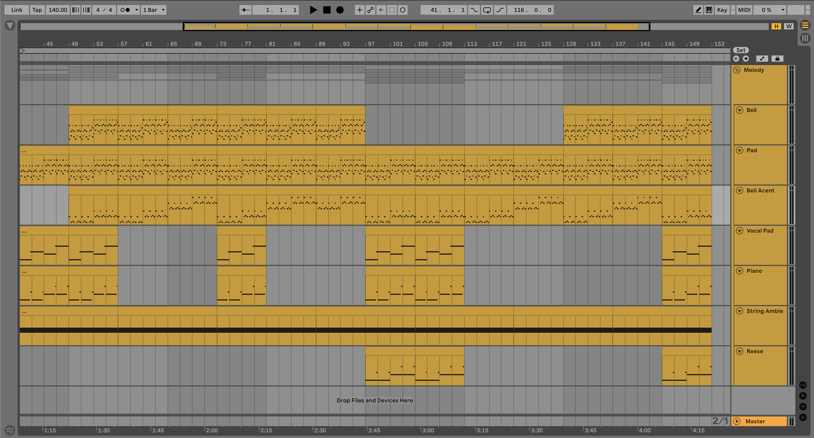Click the 140.00 tempo field
The image size is (814, 438).
[x=58, y=10]
